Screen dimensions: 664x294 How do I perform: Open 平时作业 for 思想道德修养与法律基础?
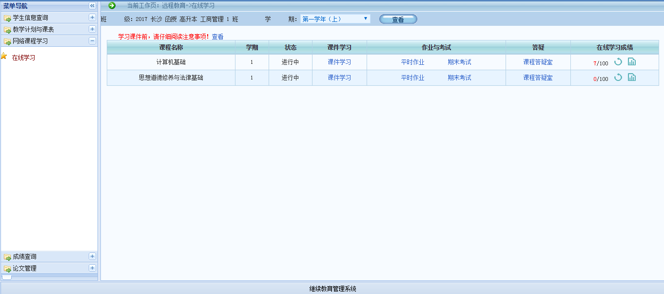point(412,78)
